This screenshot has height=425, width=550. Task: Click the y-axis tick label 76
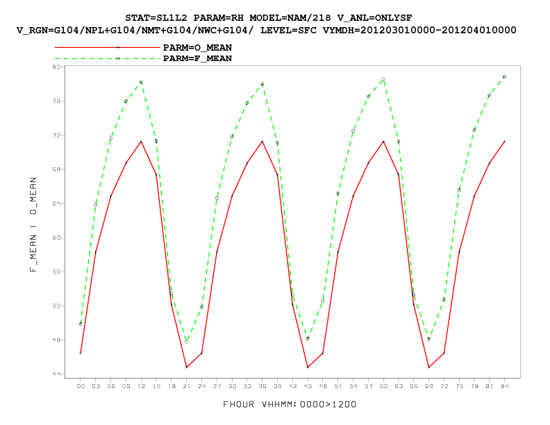coord(56,101)
